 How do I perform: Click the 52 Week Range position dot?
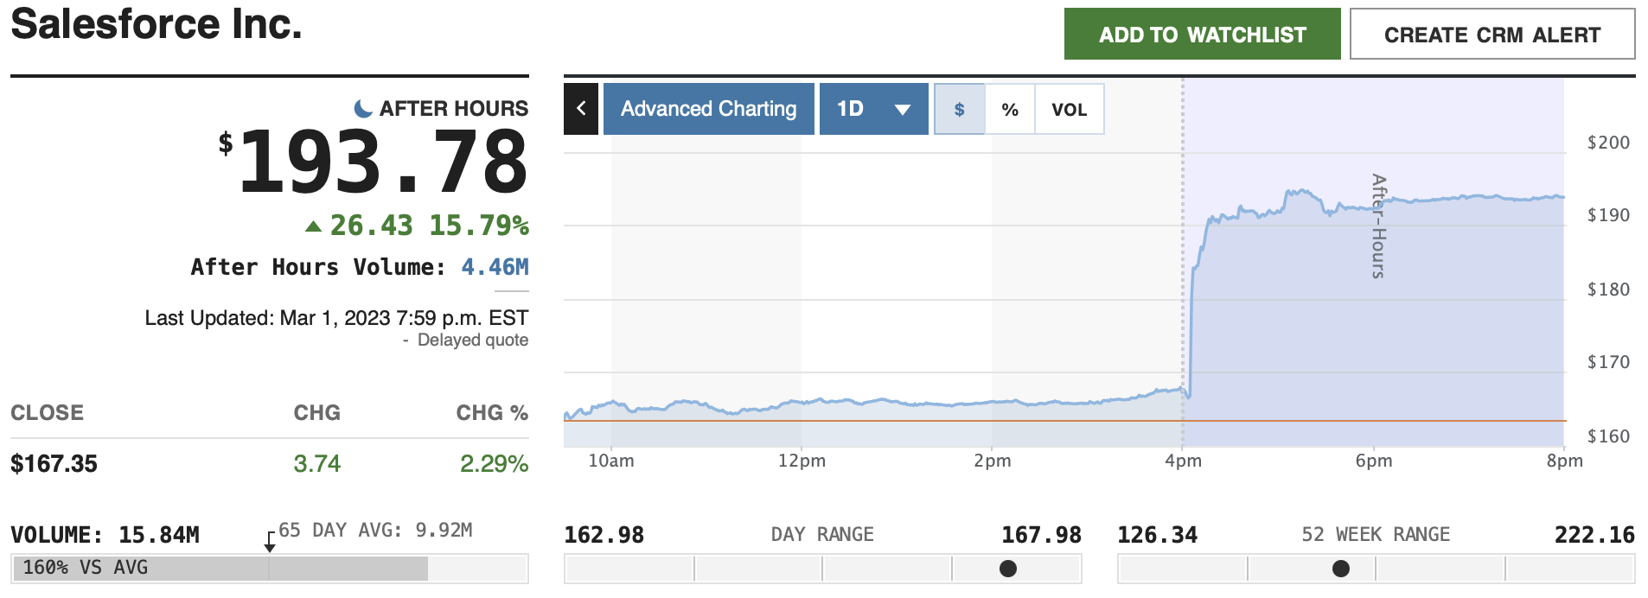(x=1340, y=569)
